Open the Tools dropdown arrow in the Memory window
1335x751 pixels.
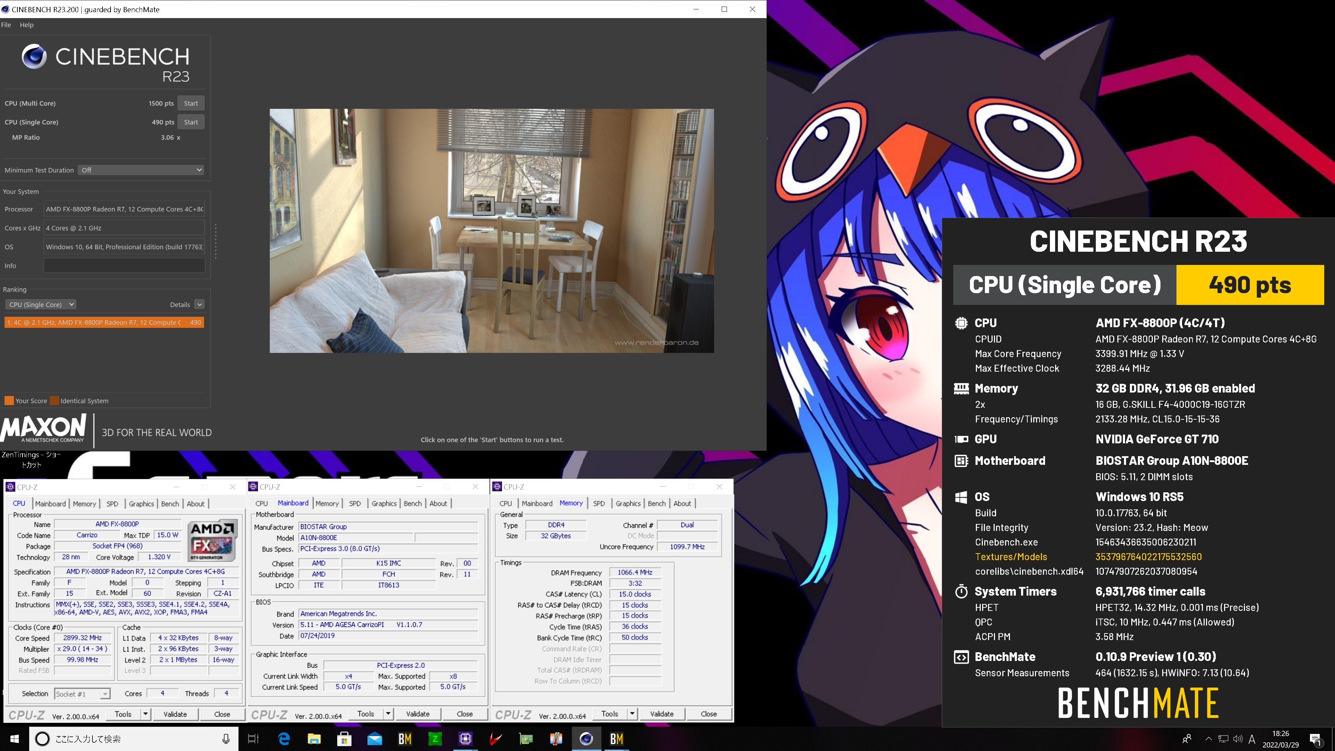(632, 714)
